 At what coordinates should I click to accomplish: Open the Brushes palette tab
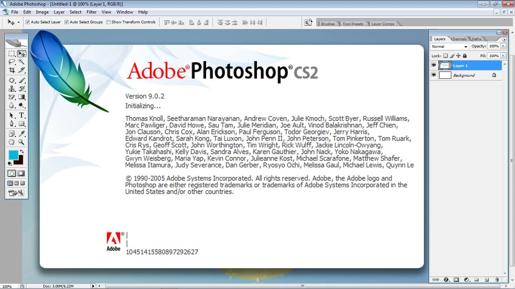(x=328, y=24)
